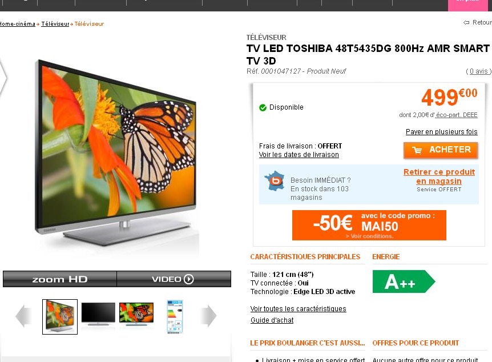Image resolution: width=492 pixels, height=362 pixels.
Task: Show next thumbnails with right arrow
Action: coord(208,316)
